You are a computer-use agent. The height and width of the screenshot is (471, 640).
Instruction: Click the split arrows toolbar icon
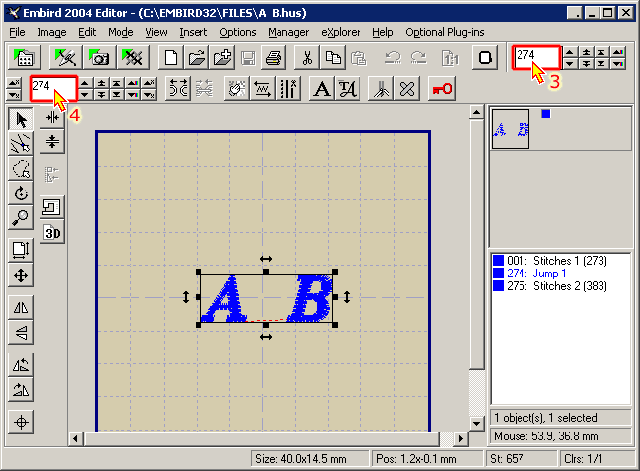pyautogui.click(x=178, y=88)
